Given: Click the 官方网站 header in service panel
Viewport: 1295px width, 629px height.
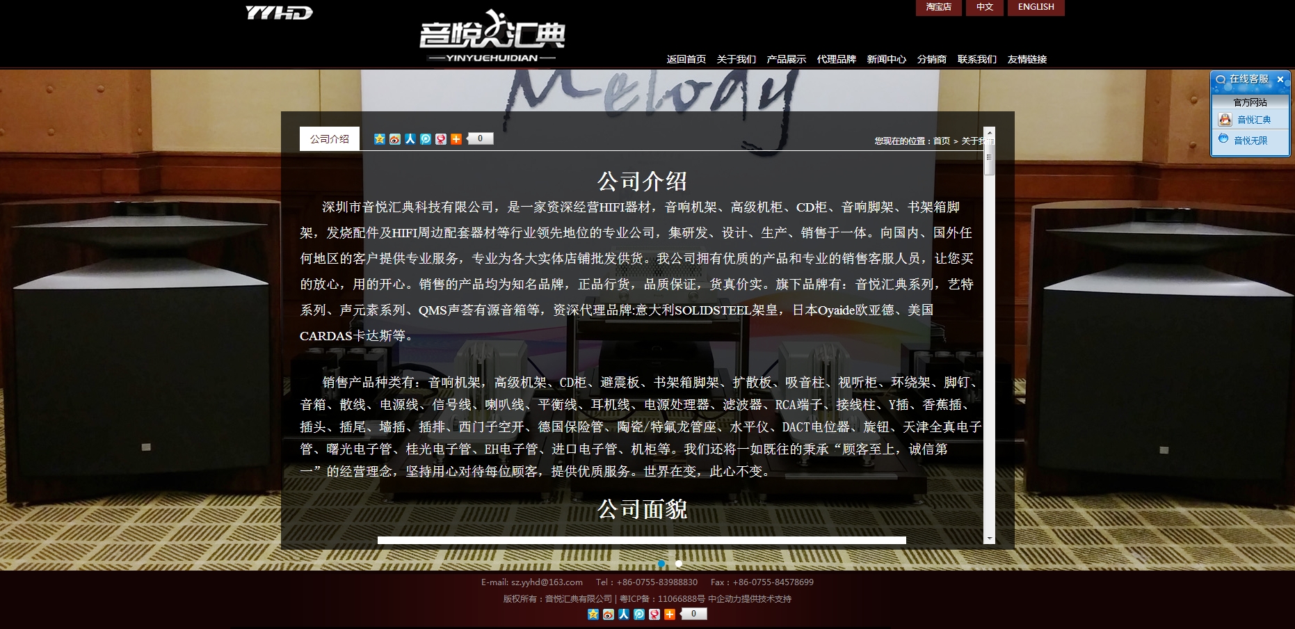Looking at the screenshot, I should pyautogui.click(x=1250, y=102).
